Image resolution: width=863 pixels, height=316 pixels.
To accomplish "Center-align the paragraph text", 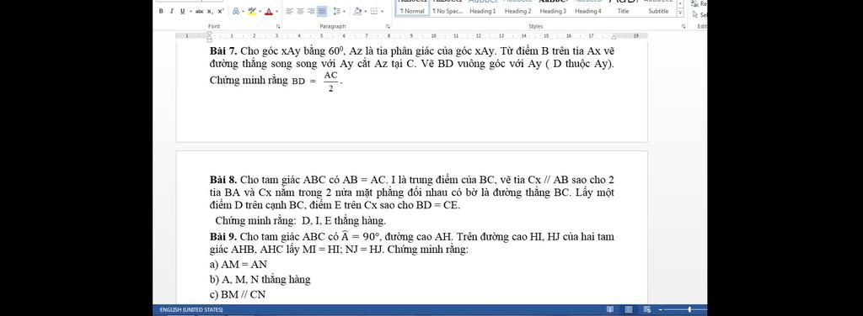I will coord(300,11).
